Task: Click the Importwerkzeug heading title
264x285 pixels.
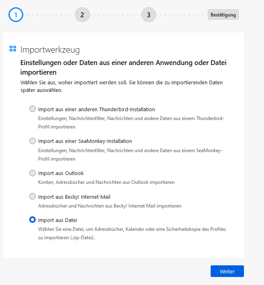Action: coord(50,50)
